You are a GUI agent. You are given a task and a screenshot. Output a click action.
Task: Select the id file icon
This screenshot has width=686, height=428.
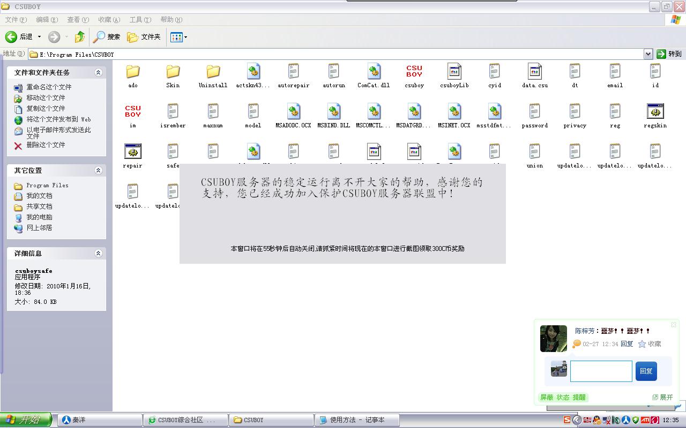coord(655,72)
